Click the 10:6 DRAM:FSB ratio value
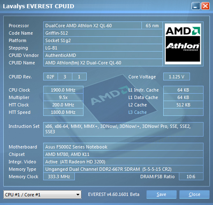 [x=191, y=177]
